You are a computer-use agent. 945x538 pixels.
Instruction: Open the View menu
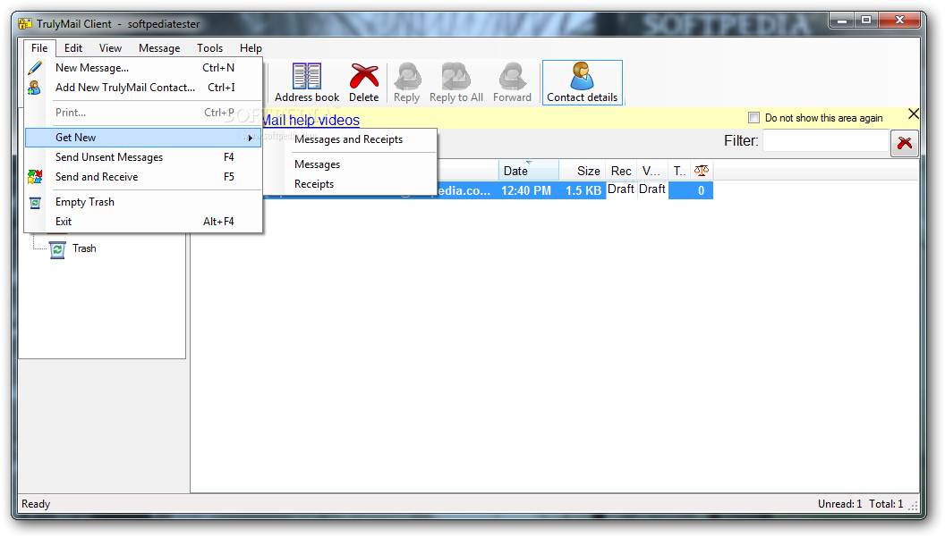110,48
